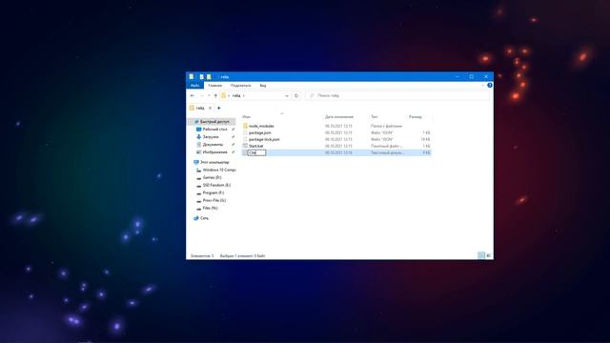Click icon of the file being renamed
Viewport: 610px width, 343px height.
245,152
